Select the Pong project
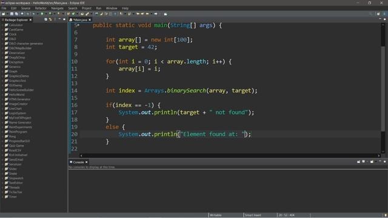The image size is (388, 218). [x=12, y=136]
